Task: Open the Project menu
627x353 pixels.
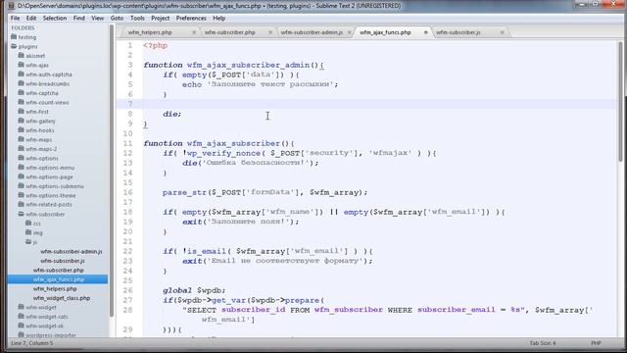Action: [161, 18]
